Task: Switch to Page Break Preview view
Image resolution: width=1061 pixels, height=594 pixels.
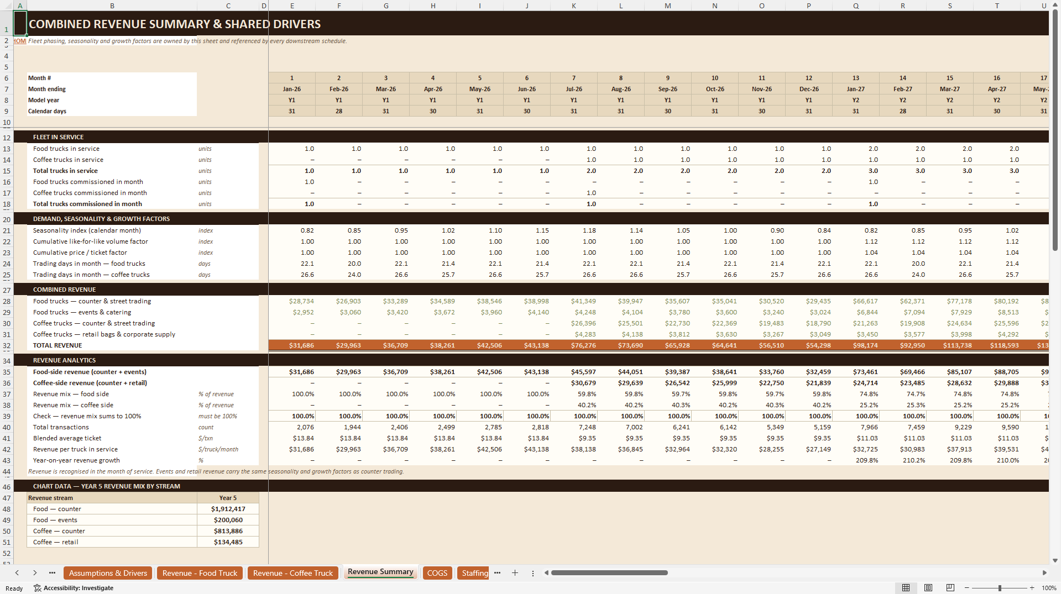Action: point(950,587)
